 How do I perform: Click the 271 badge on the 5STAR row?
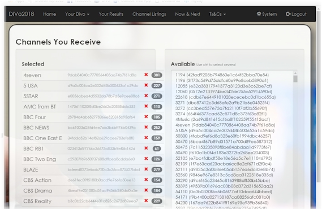click(x=157, y=96)
